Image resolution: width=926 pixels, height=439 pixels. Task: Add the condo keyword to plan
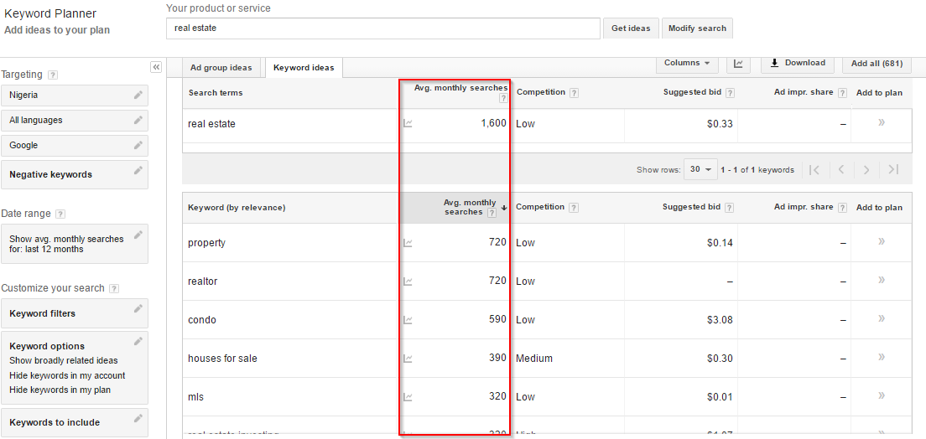(x=881, y=319)
